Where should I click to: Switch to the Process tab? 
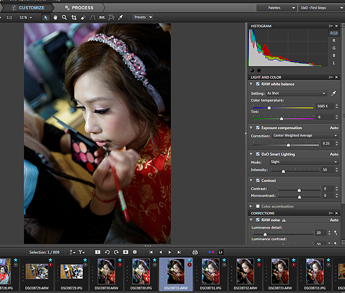[x=82, y=7]
